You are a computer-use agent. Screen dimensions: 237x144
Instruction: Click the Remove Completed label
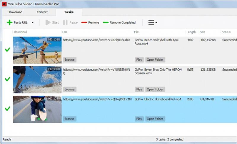pos(123,23)
